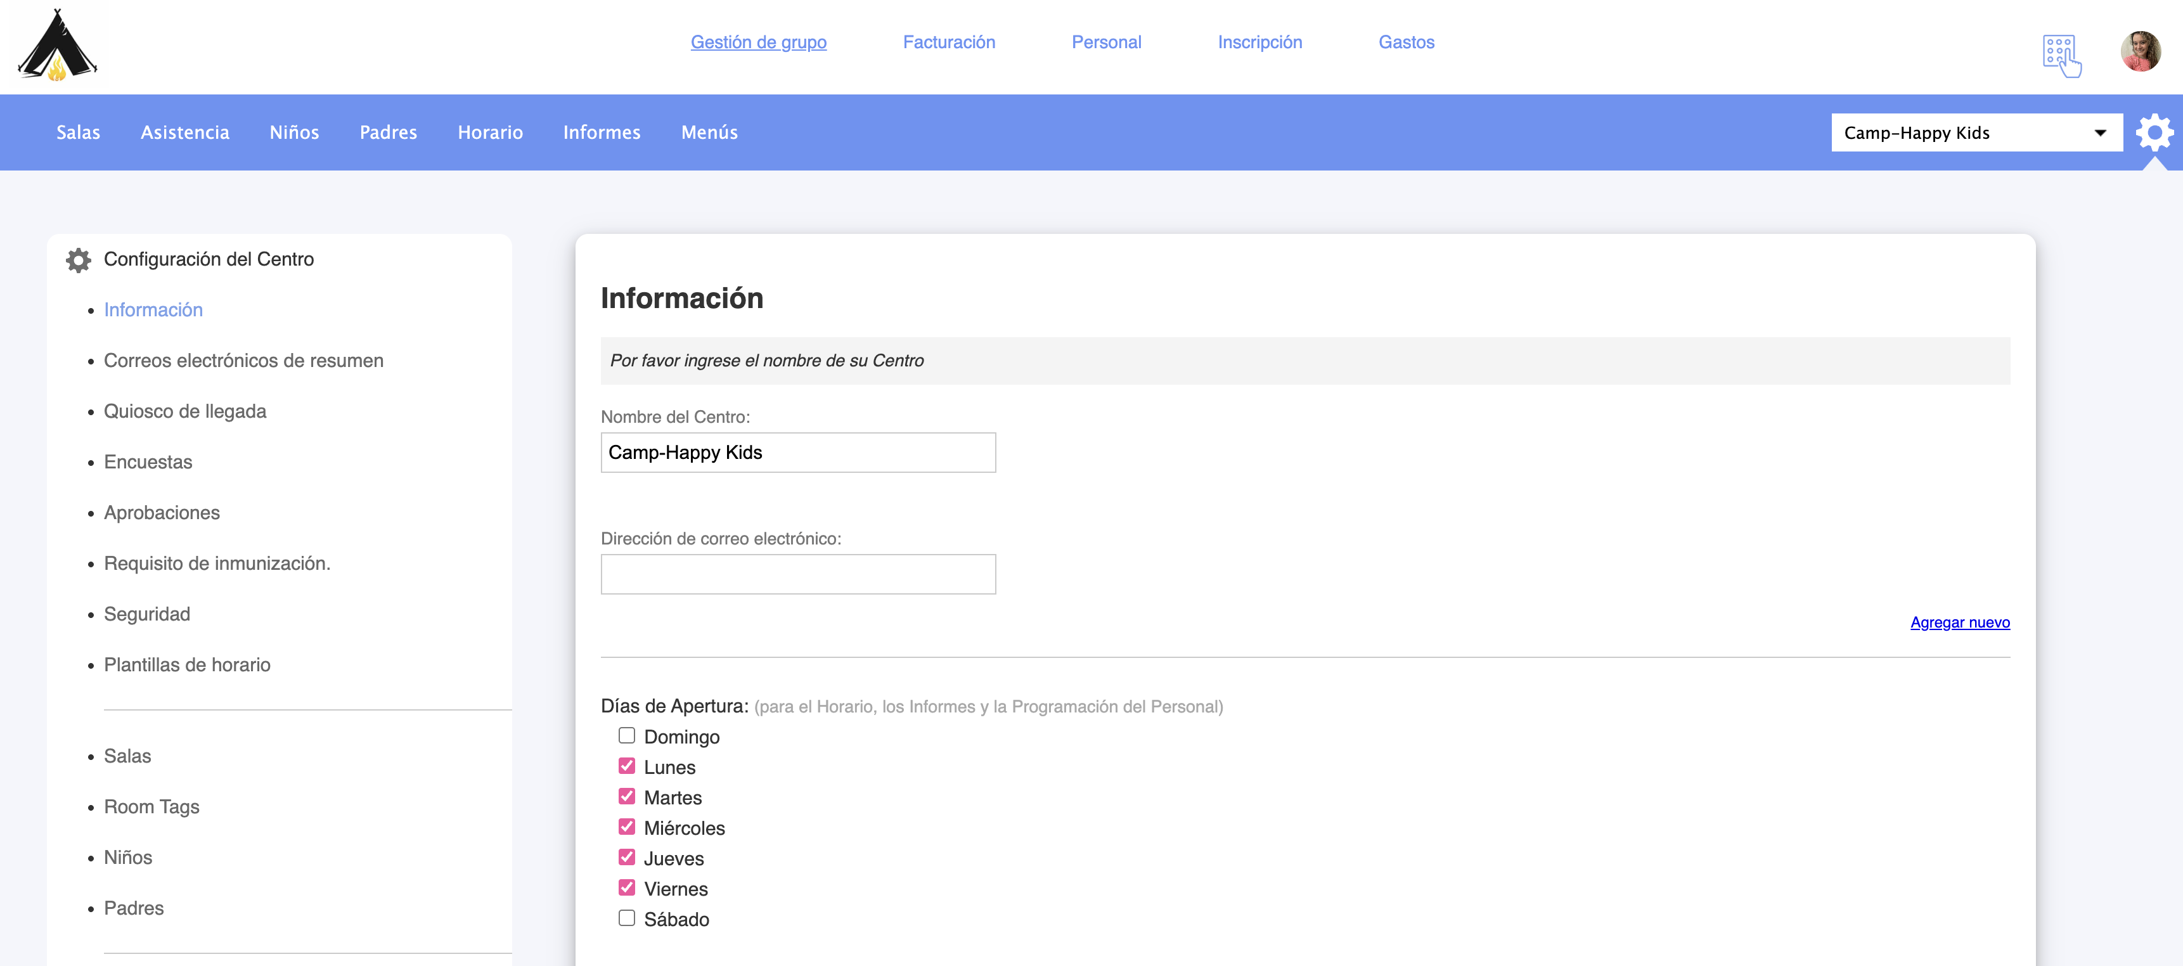This screenshot has width=2183, height=966.
Task: Click the gray Configuración del Centro gear icon
Action: [78, 260]
